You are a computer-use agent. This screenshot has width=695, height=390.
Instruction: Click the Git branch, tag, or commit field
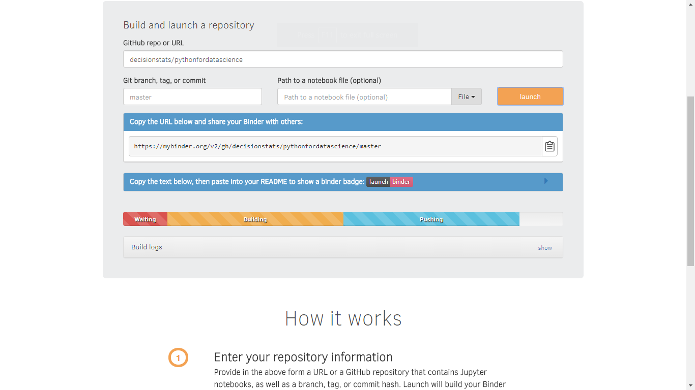192,97
